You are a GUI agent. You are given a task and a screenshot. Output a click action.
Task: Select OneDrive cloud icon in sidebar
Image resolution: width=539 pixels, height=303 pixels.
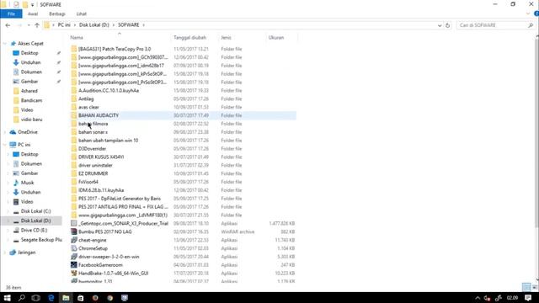(x=13, y=132)
